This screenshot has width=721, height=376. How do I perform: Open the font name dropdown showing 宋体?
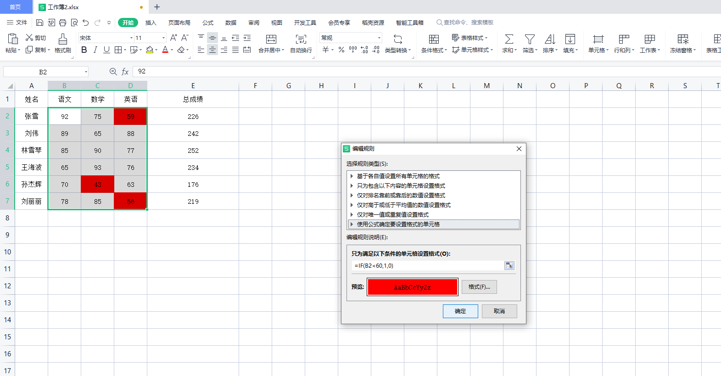131,38
